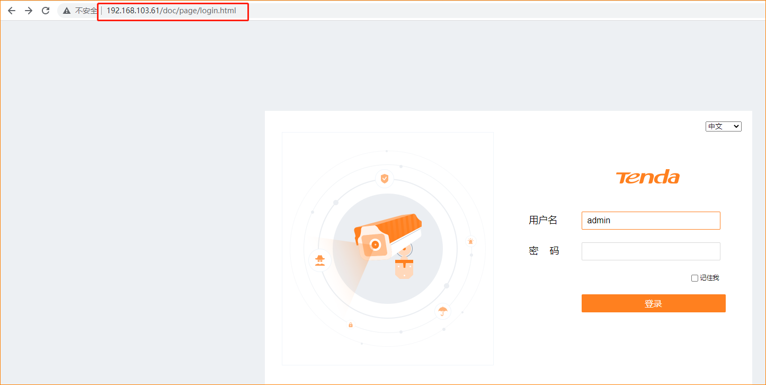
Task: Open the 中文 language dropdown
Action: [x=723, y=126]
